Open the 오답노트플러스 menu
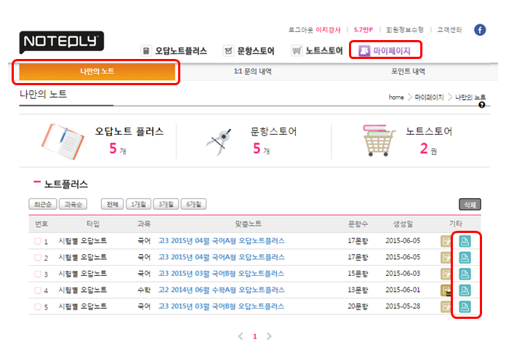The width and height of the screenshot is (506, 356). 181,51
